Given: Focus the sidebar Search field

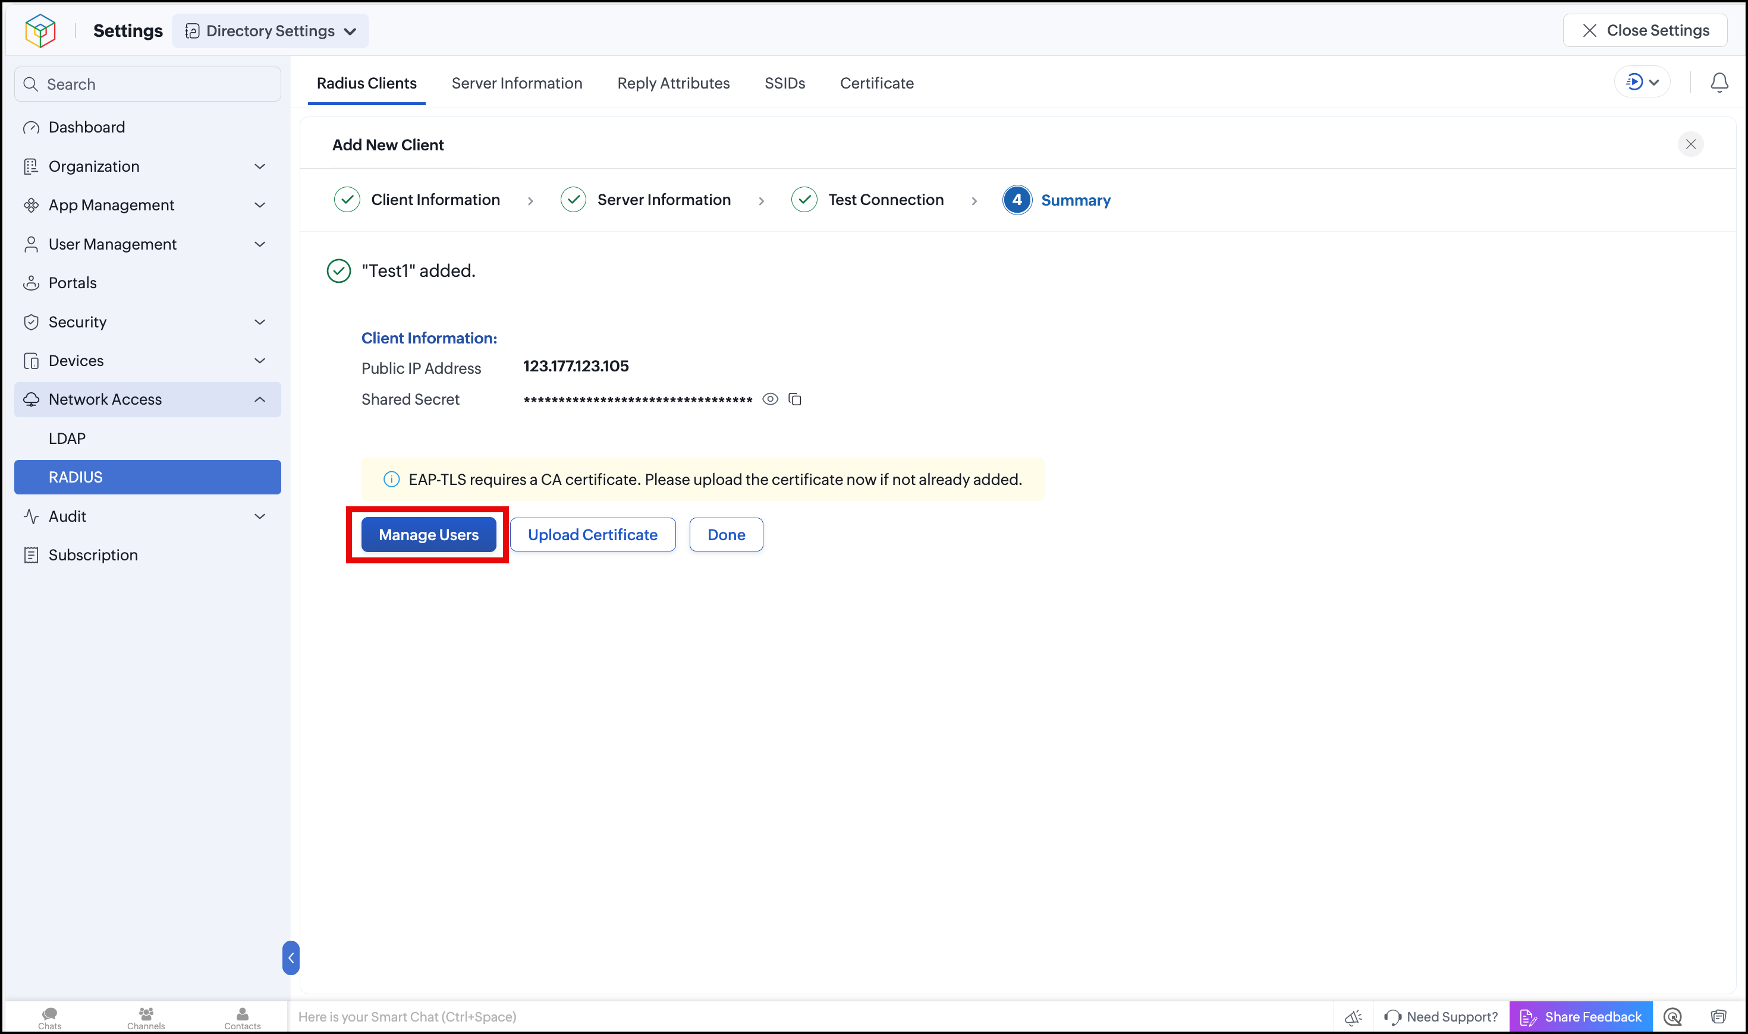Looking at the screenshot, I should point(148,84).
